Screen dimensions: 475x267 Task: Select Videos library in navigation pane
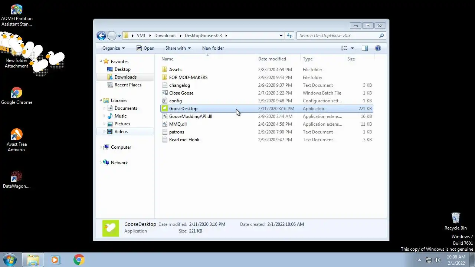click(x=121, y=132)
